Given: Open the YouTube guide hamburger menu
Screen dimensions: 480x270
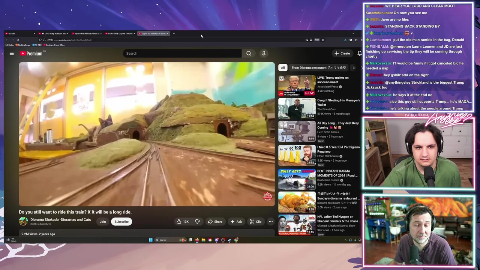Looking at the screenshot, I should click(12, 53).
